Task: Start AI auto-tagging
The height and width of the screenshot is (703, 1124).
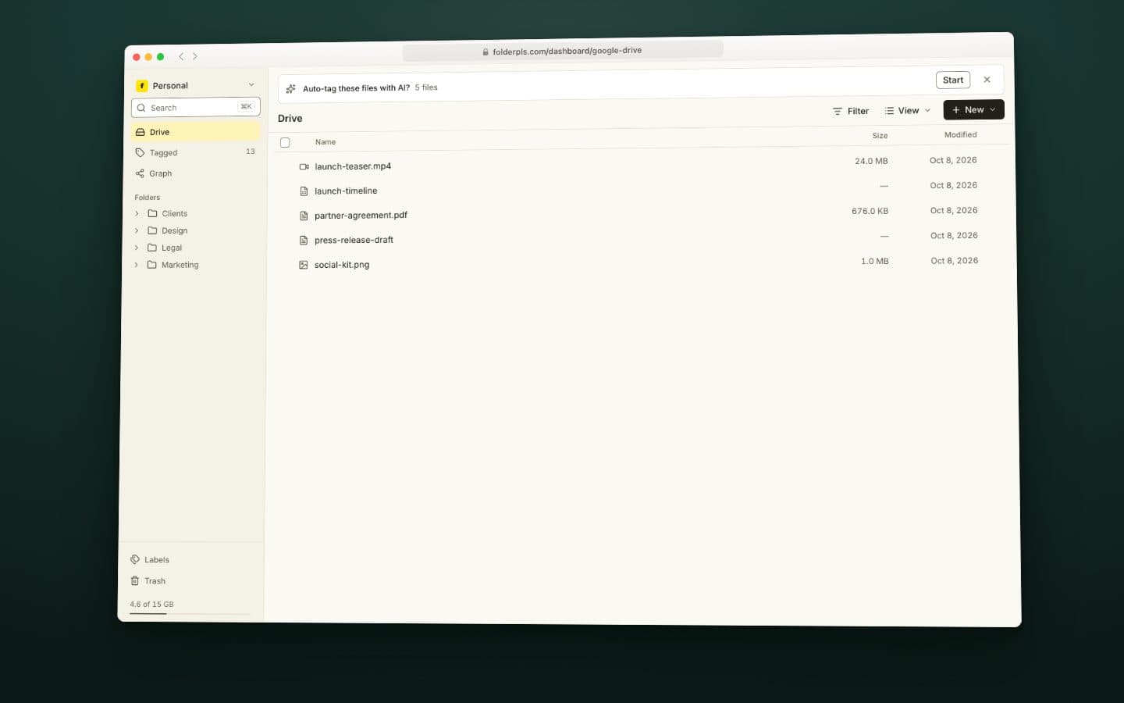Action: click(x=953, y=80)
